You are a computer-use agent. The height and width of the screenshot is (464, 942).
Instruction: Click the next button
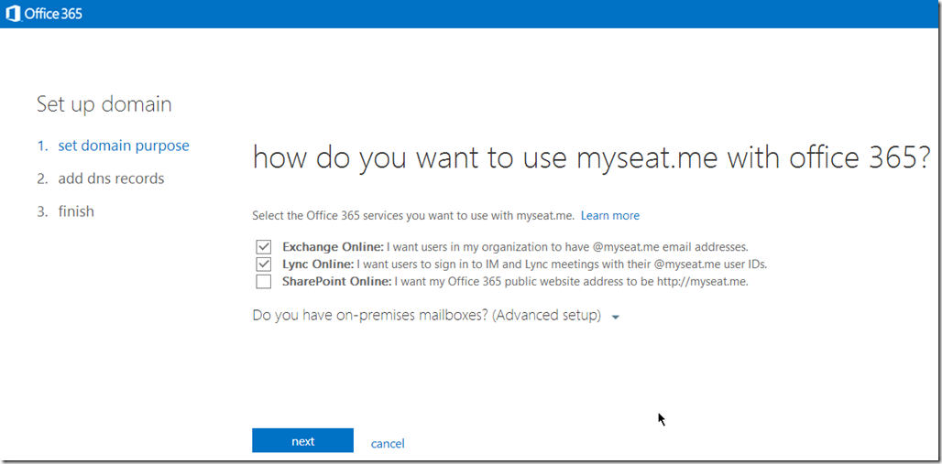point(302,440)
